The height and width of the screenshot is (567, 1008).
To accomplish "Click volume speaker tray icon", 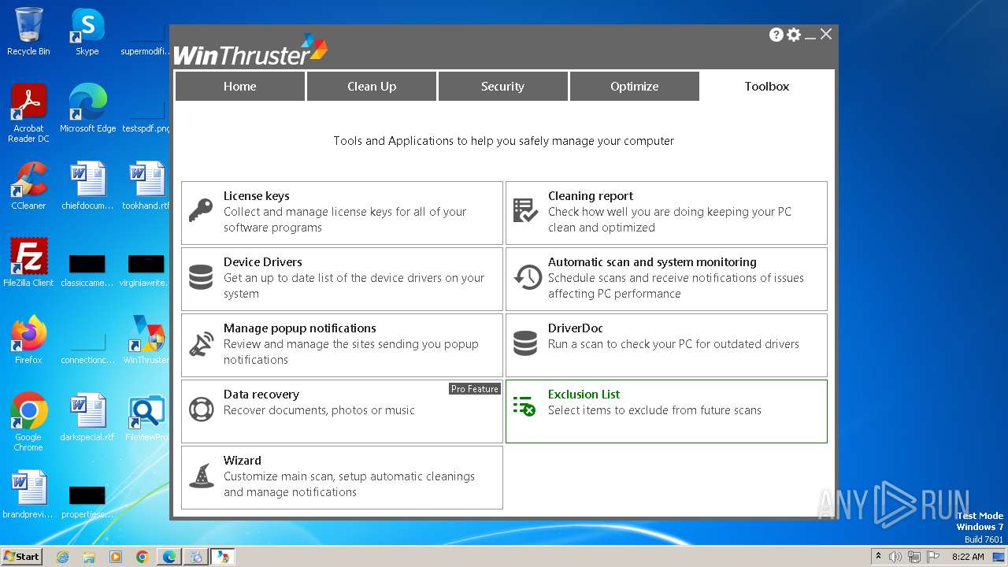I will (x=895, y=557).
